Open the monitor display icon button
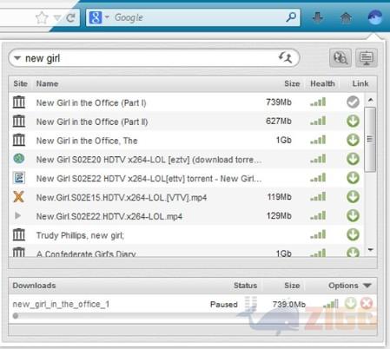The width and height of the screenshot is (390, 349). (x=367, y=57)
